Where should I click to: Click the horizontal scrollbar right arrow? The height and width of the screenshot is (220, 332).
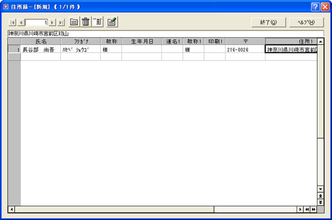(300, 209)
